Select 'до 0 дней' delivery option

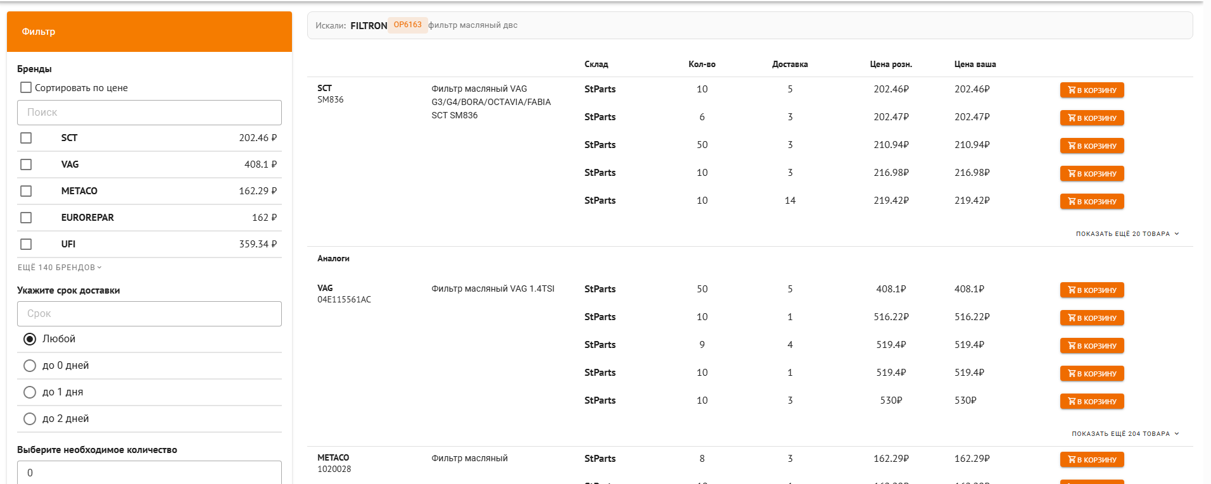(x=30, y=366)
